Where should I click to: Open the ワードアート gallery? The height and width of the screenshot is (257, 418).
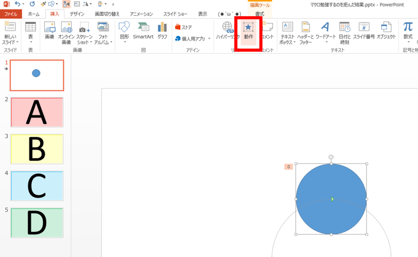pos(325,33)
